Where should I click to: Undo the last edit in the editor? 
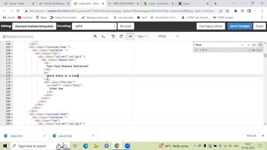tap(113, 36)
